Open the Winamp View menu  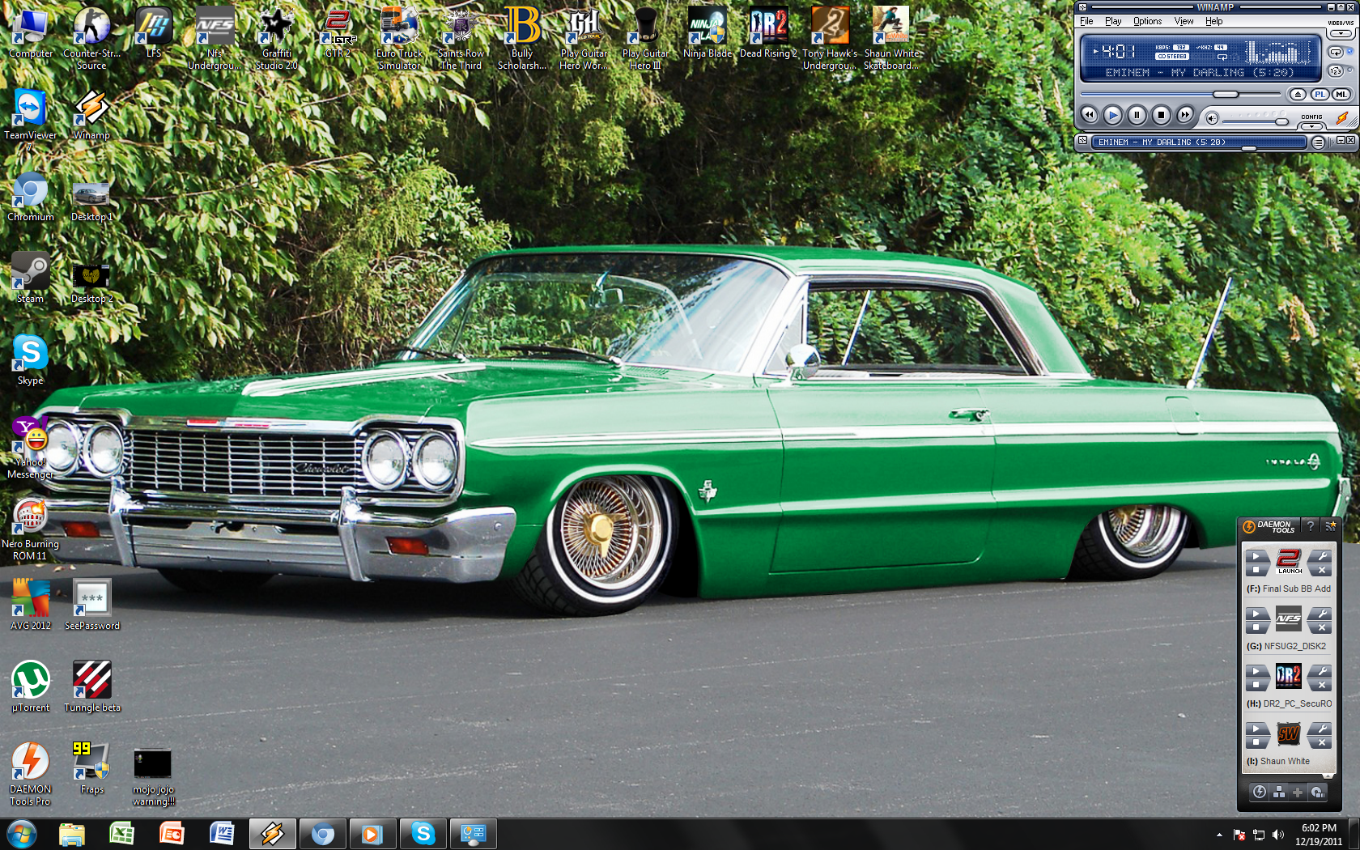[x=1184, y=21]
